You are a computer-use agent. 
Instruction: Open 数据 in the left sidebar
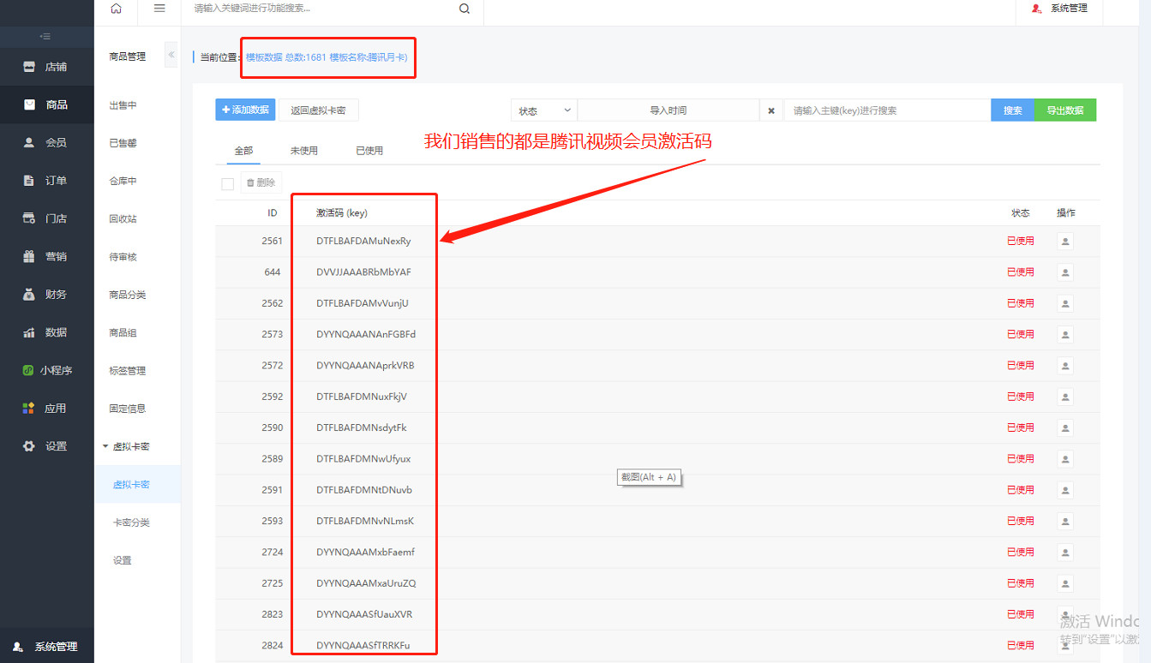[46, 332]
